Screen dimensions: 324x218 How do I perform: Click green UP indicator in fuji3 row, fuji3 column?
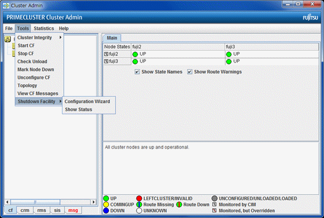click(229, 62)
